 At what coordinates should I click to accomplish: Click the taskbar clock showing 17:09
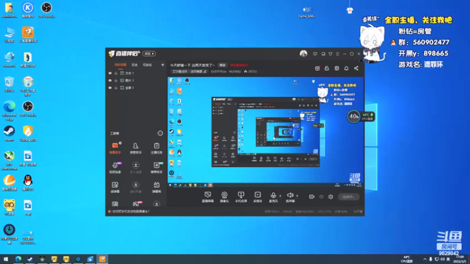pyautogui.click(x=459, y=259)
